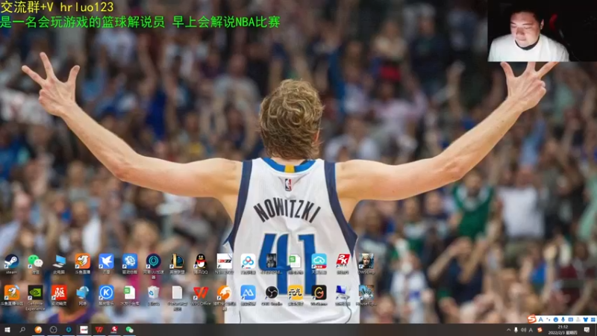Launch the red 2K desktop shortcut
The width and height of the screenshot is (597, 336).
[x=343, y=264]
